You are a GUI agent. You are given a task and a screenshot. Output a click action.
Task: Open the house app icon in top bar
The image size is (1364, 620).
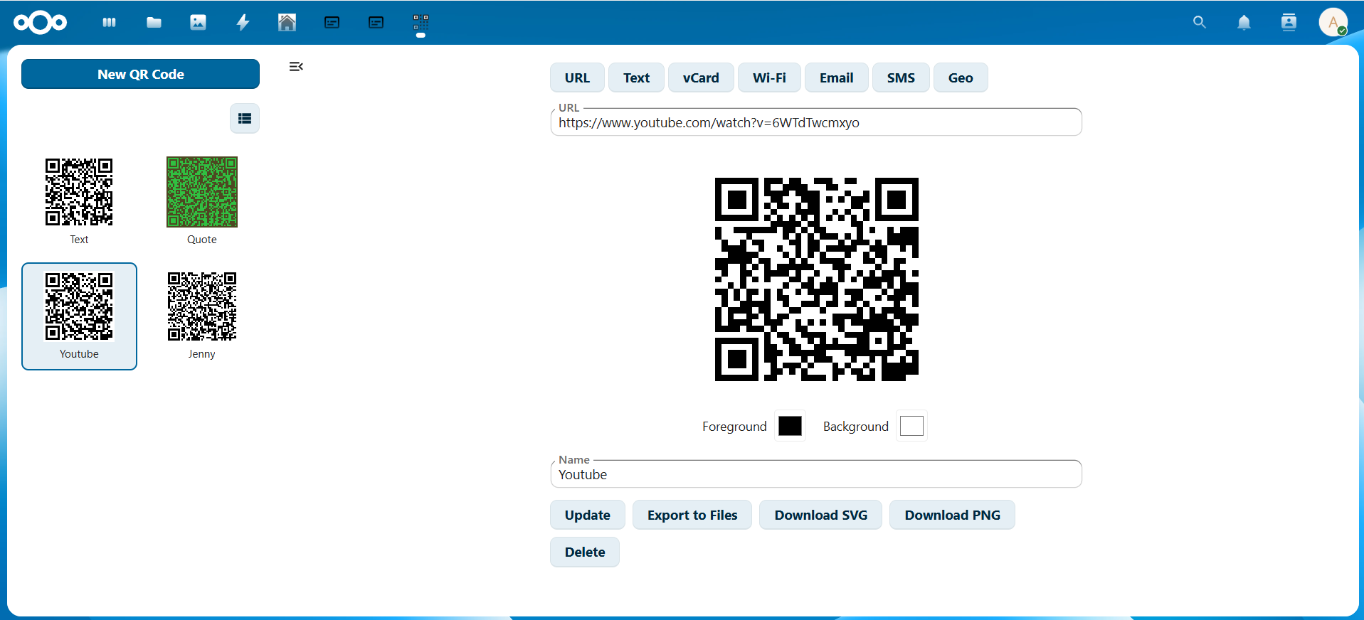point(287,23)
